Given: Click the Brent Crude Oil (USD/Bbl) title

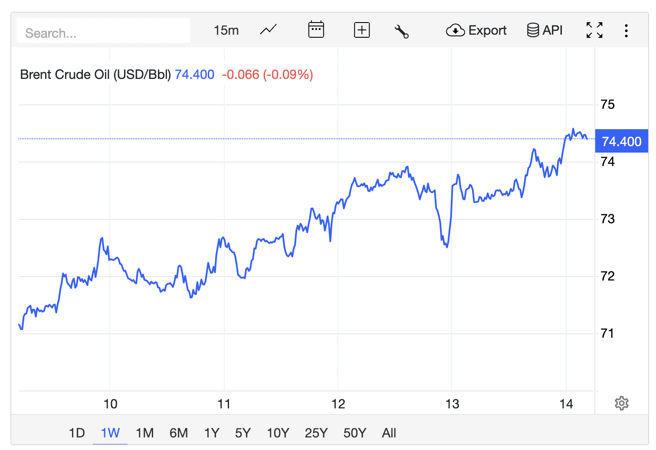Looking at the screenshot, I should (x=95, y=75).
